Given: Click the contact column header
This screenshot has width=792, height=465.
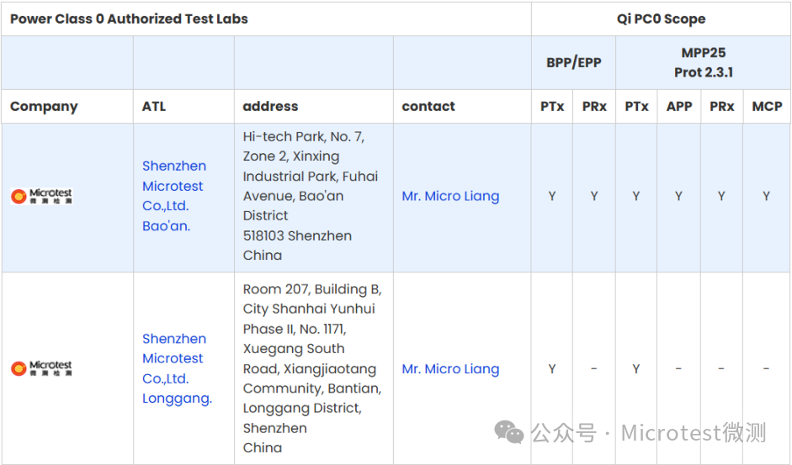Looking at the screenshot, I should 428,107.
